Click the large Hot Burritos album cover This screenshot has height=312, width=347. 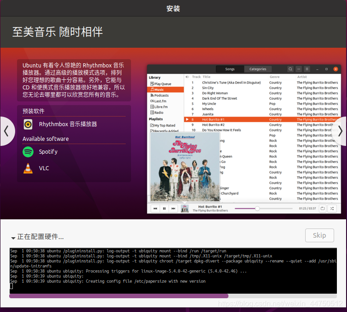point(185,167)
